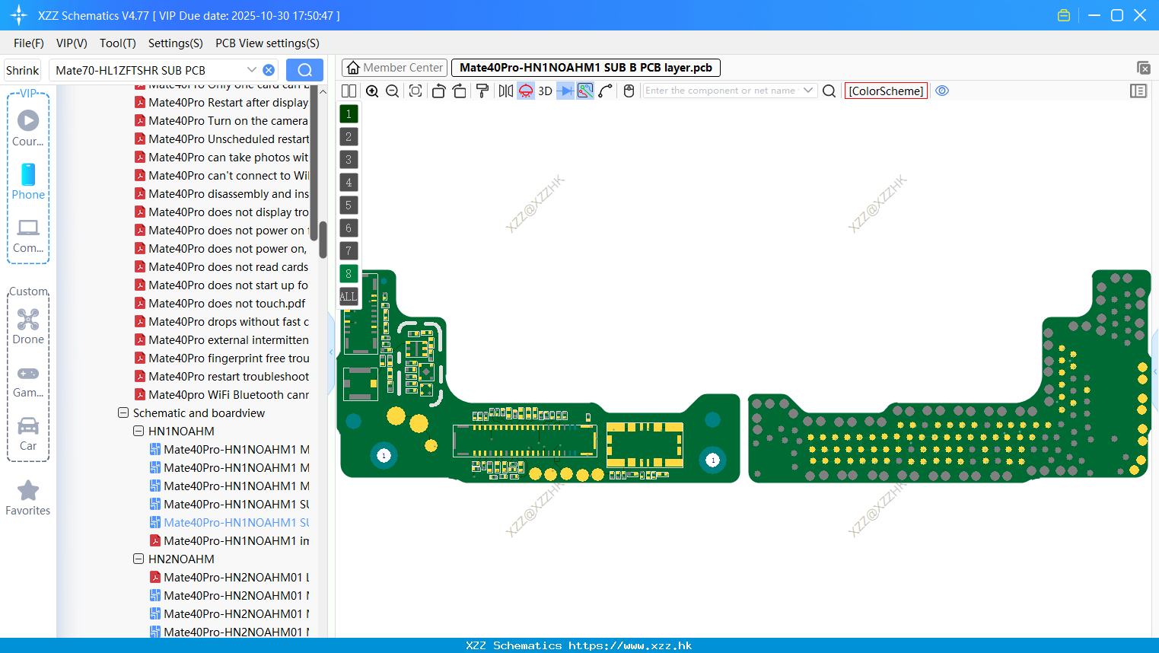
Task: Toggle the diode value mode icon
Action: 565,91
